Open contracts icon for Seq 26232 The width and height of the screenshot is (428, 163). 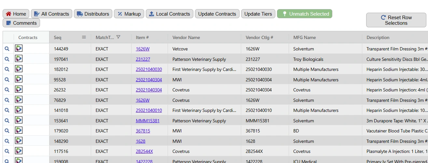coord(19,89)
